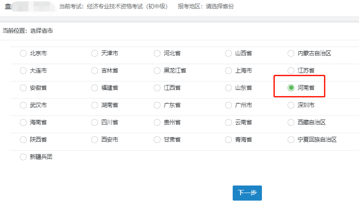Click the 下一步 next step button
This screenshot has height=201, width=359.
pos(247,193)
